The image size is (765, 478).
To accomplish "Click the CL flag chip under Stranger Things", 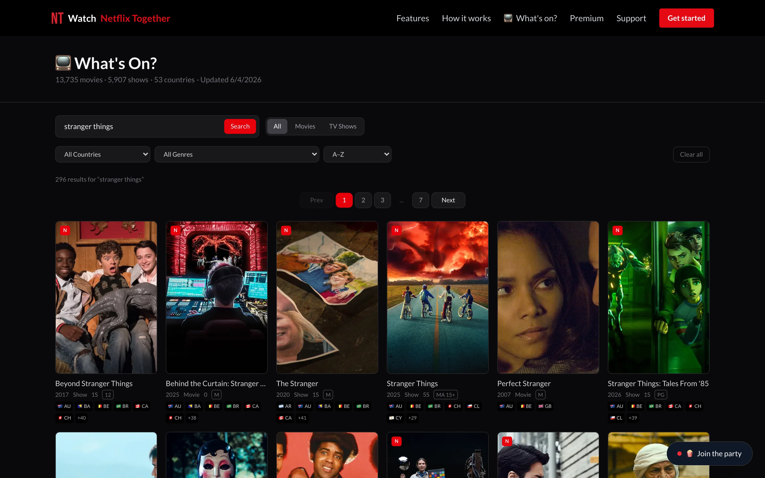I will (x=474, y=406).
